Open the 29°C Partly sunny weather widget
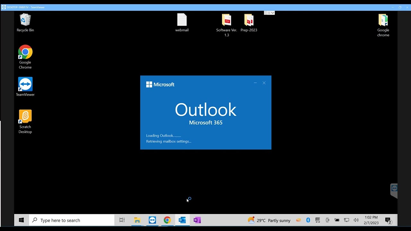 (269, 220)
